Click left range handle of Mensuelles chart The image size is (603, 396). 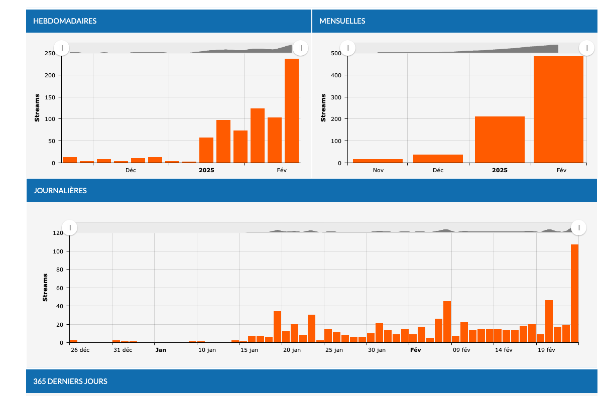[x=347, y=48]
